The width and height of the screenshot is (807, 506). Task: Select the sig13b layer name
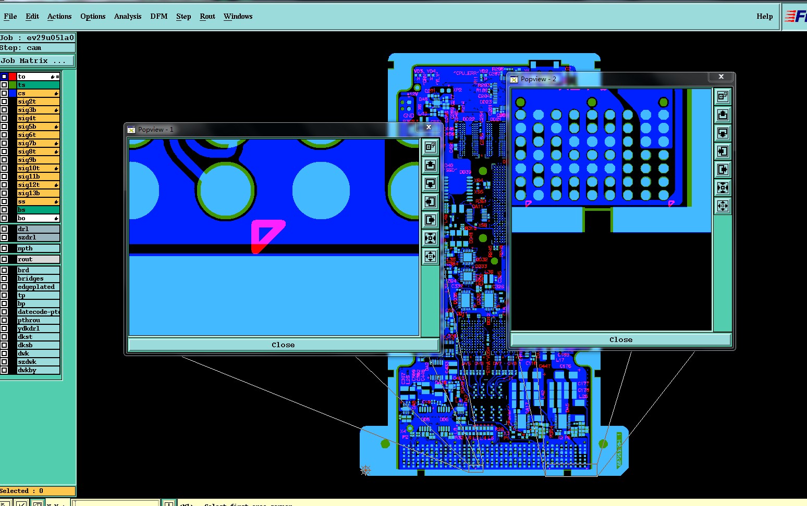click(x=39, y=193)
